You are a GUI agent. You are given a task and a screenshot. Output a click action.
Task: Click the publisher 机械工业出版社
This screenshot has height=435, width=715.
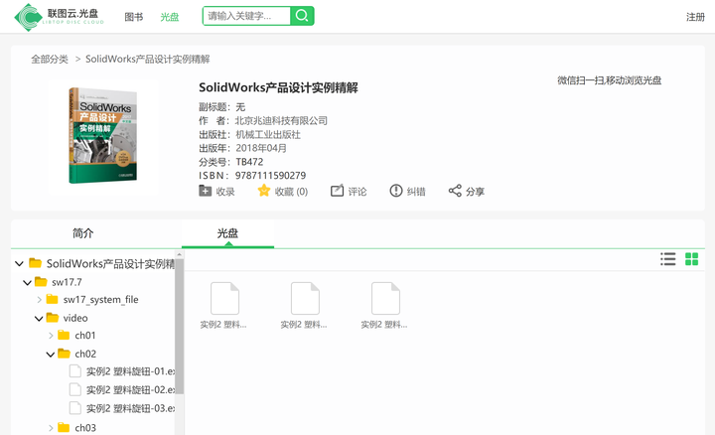268,134
